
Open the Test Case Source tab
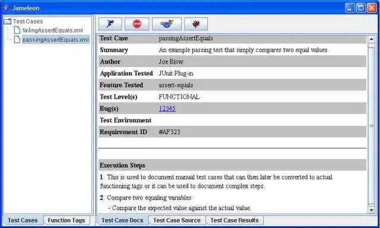click(177, 220)
